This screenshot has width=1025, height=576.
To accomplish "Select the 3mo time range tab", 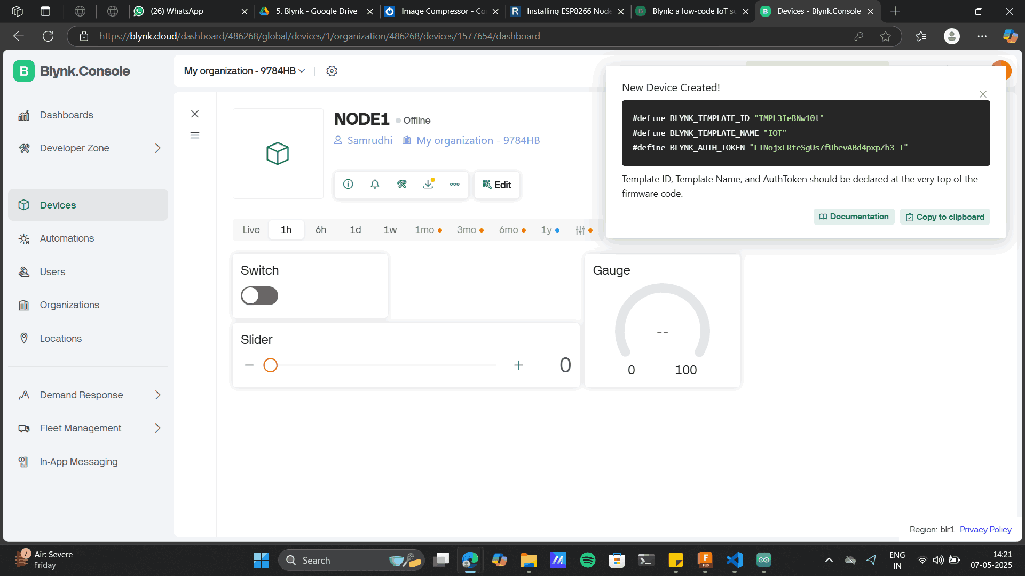I will click(x=470, y=230).
